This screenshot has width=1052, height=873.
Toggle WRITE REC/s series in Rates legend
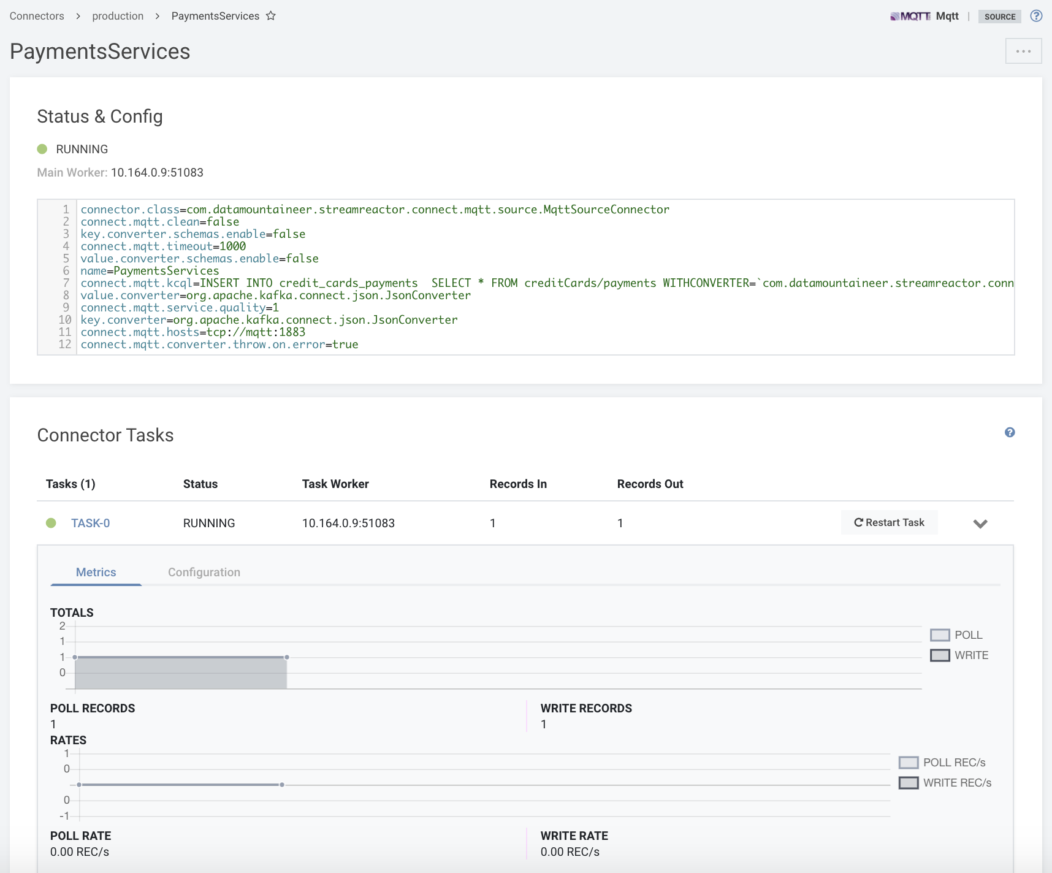coord(945,783)
